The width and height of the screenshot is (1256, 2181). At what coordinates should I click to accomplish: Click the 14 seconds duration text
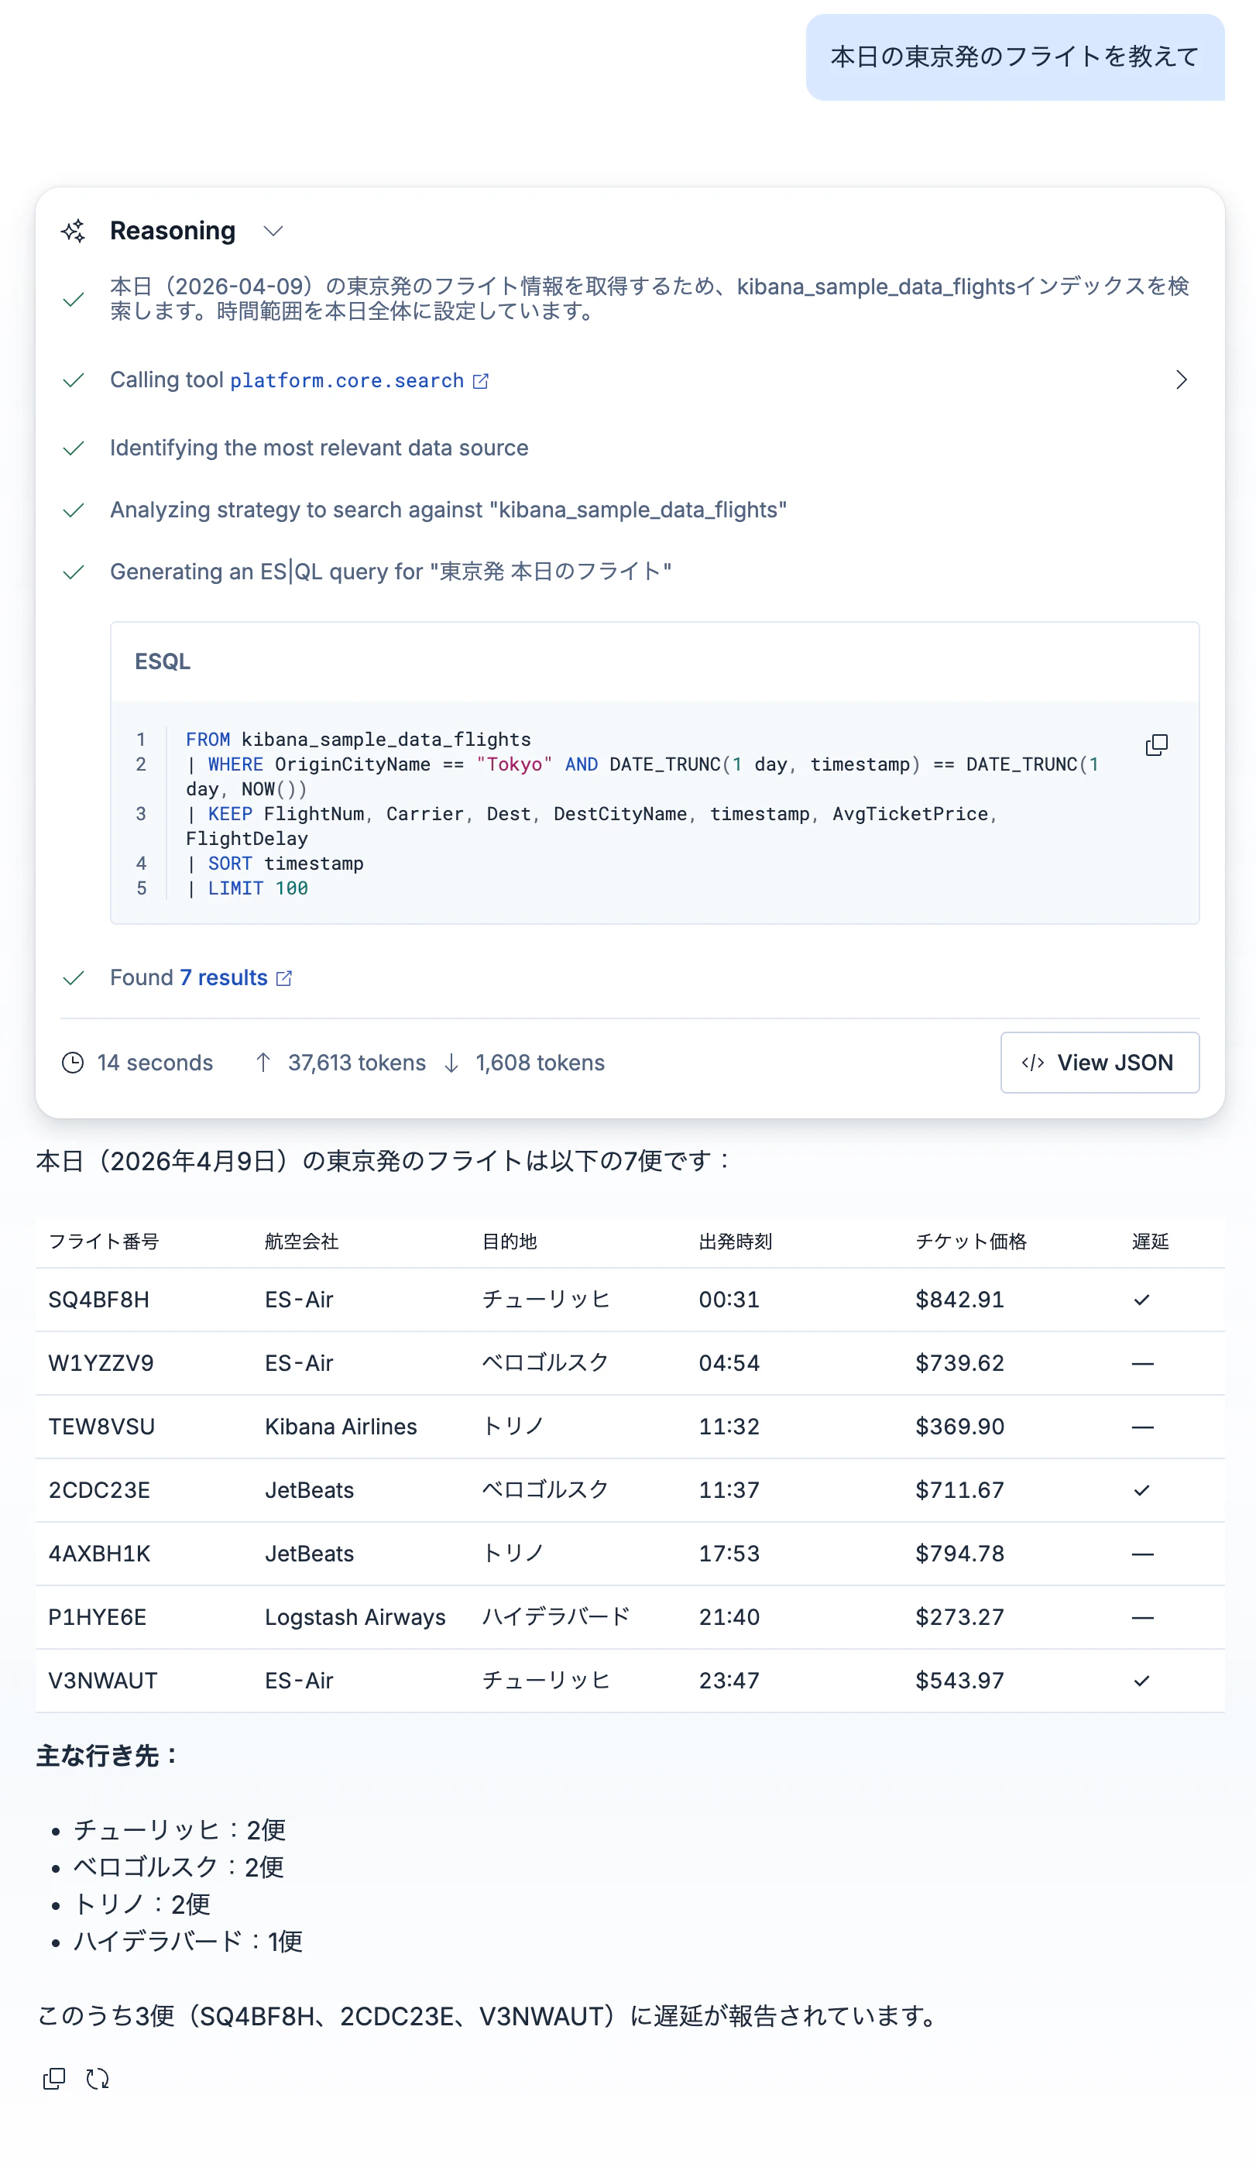point(156,1063)
